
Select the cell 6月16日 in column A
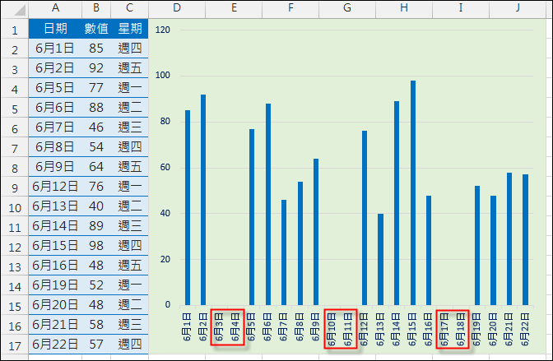pyautogui.click(x=55, y=266)
